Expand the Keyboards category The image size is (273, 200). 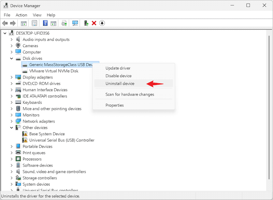click(11, 102)
